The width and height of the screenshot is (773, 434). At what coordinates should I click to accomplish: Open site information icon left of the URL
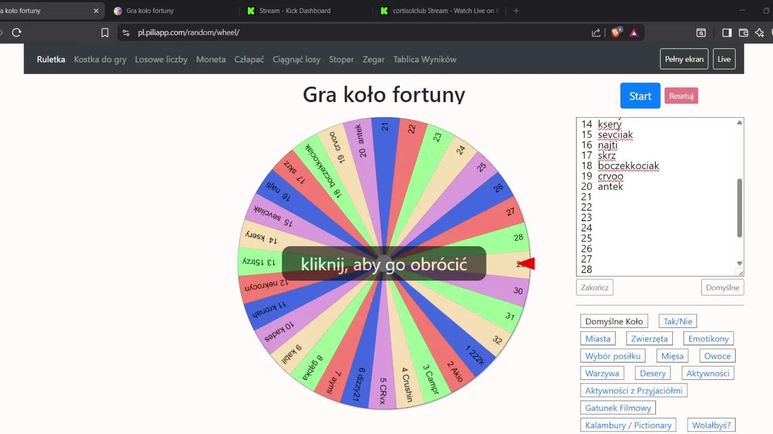pyautogui.click(x=126, y=33)
